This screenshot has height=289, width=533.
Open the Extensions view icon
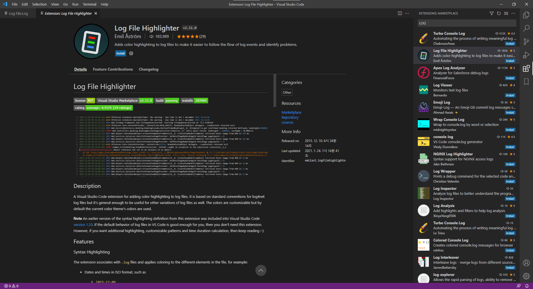(526, 68)
